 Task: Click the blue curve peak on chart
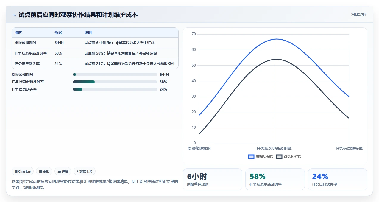pyautogui.click(x=277, y=39)
